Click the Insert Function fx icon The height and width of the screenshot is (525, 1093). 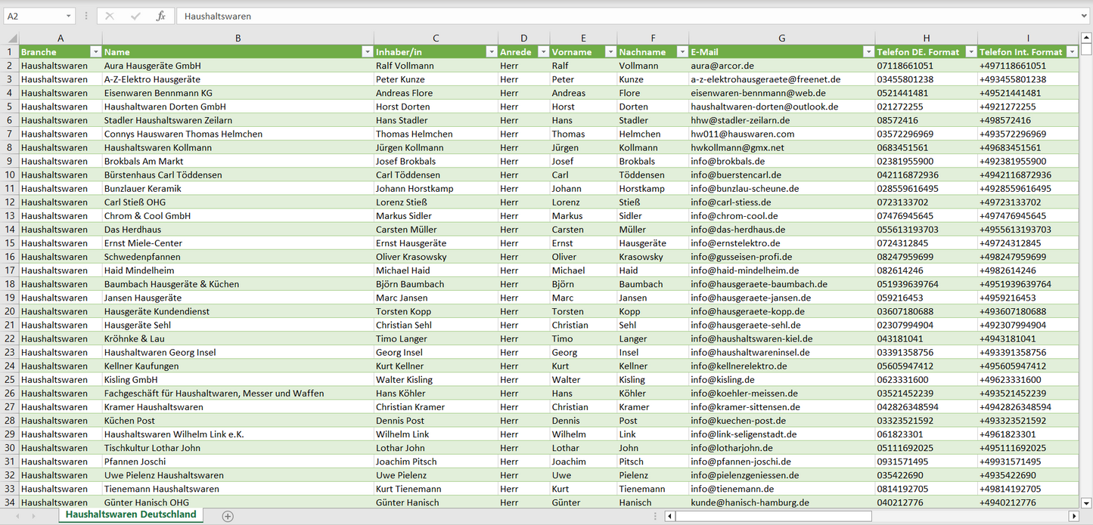tap(160, 16)
